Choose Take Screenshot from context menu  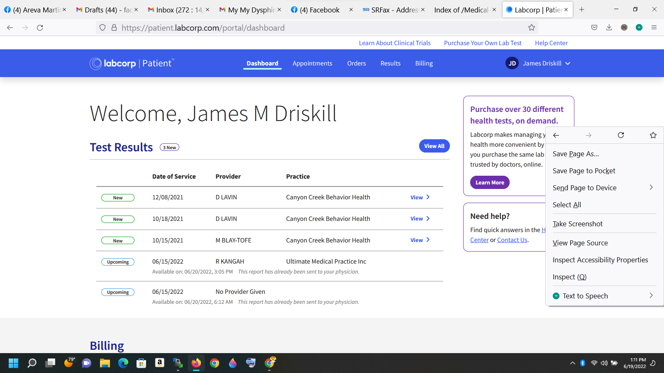[x=605, y=224]
